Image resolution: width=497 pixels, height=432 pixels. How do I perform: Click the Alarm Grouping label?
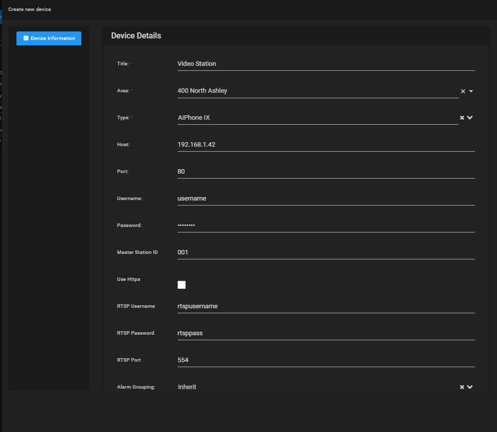pyautogui.click(x=136, y=387)
